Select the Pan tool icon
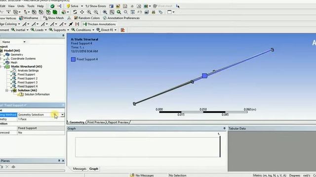Screen dimensions: 316x177 point(82,12)
